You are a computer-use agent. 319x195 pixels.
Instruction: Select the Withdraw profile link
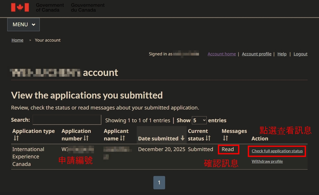[267, 161]
